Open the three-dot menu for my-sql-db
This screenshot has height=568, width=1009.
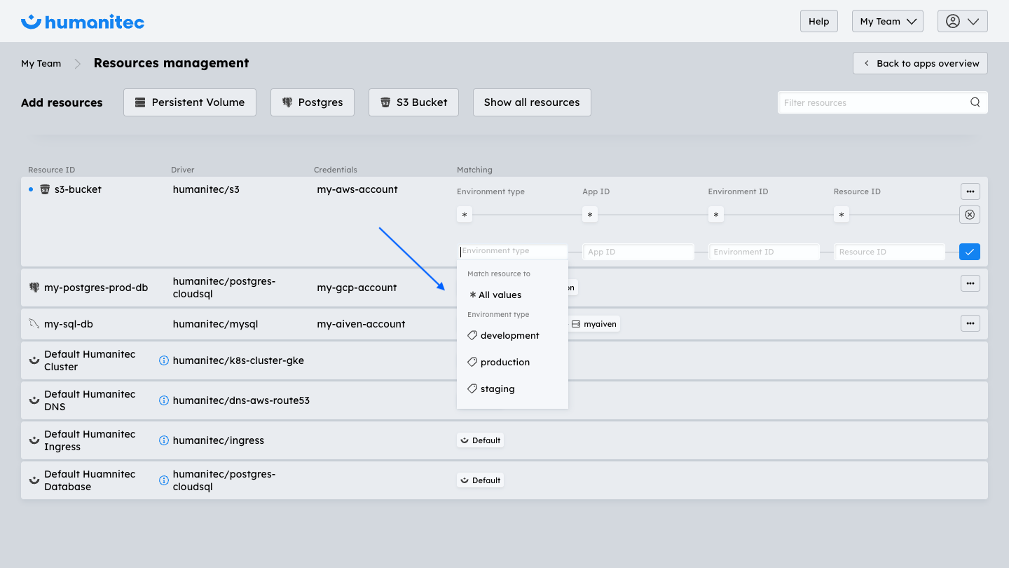pyautogui.click(x=970, y=323)
